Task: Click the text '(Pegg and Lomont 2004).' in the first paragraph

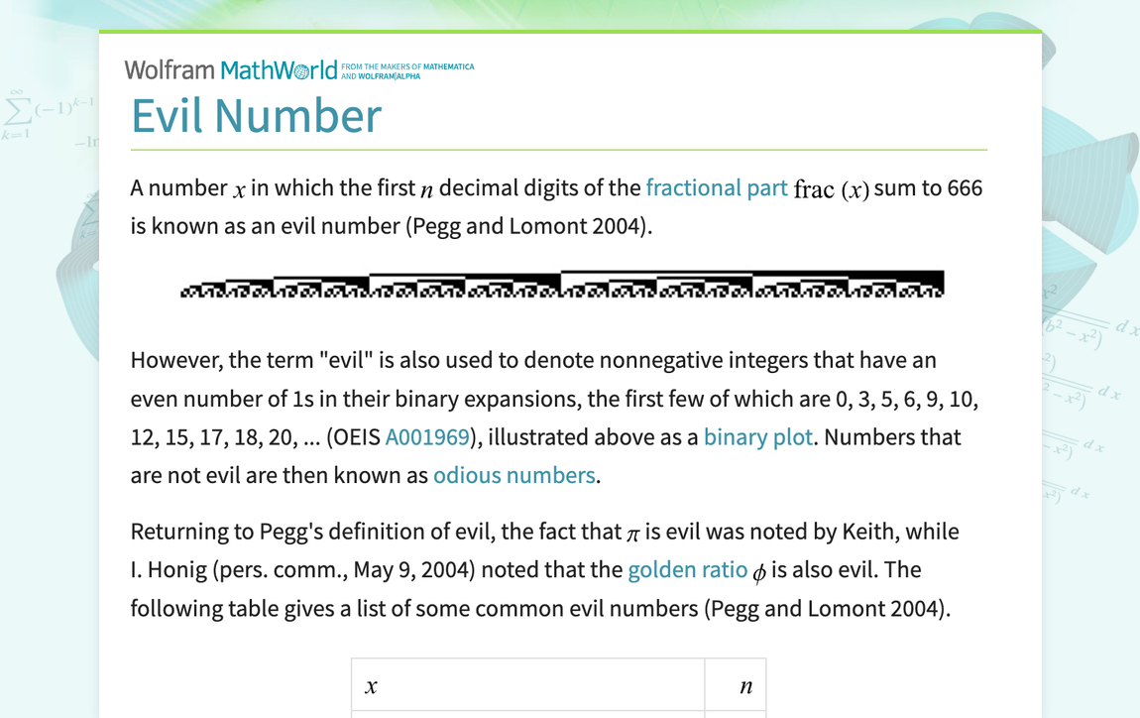Action: [529, 226]
